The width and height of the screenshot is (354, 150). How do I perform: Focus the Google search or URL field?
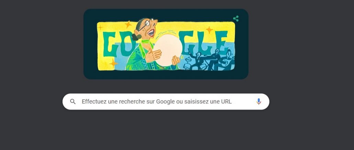[x=166, y=102]
